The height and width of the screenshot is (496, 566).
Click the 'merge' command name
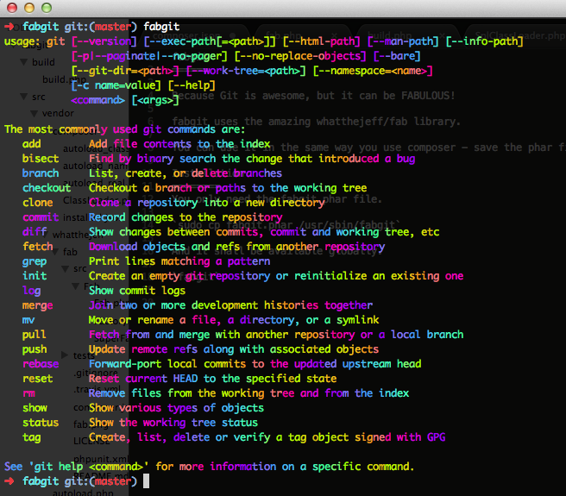pyautogui.click(x=38, y=305)
